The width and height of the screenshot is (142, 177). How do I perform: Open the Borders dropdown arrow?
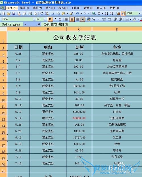point(131,19)
